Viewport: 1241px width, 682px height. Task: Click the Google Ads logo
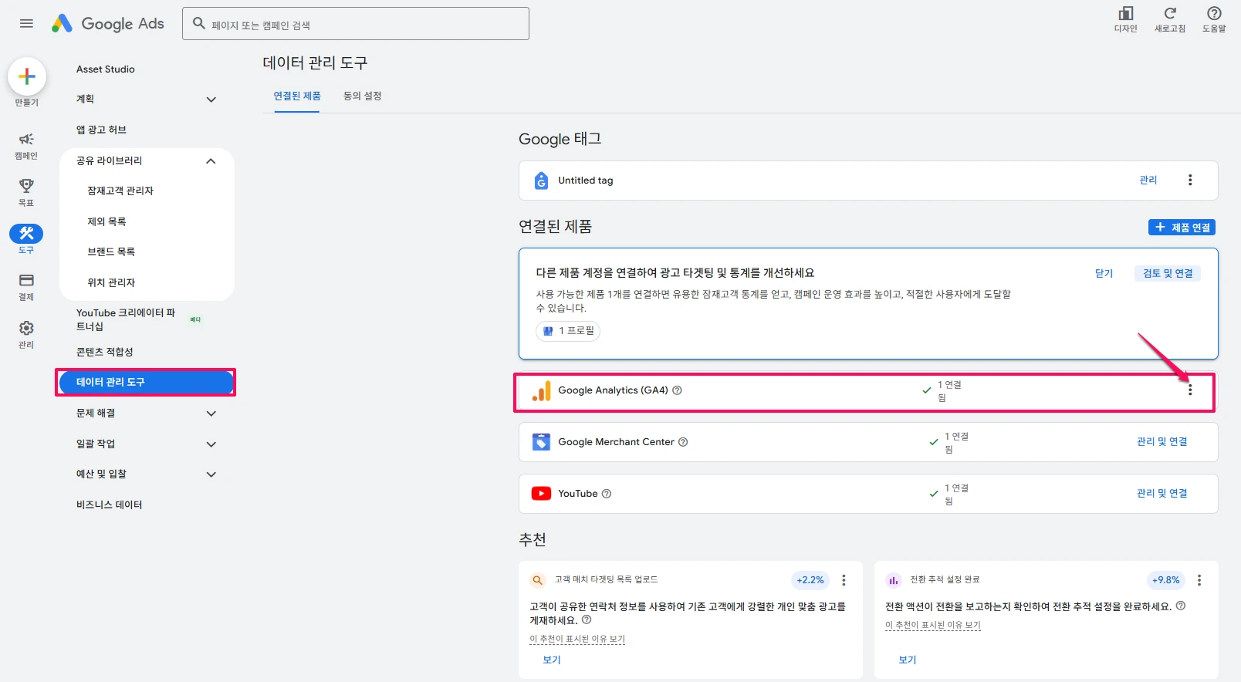point(108,23)
